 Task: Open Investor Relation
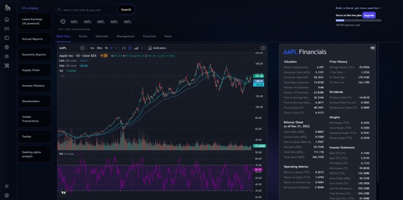34,86
